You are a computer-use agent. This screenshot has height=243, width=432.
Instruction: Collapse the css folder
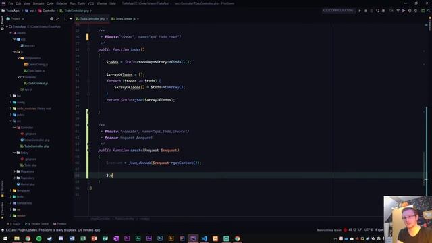pyautogui.click(x=15, y=39)
